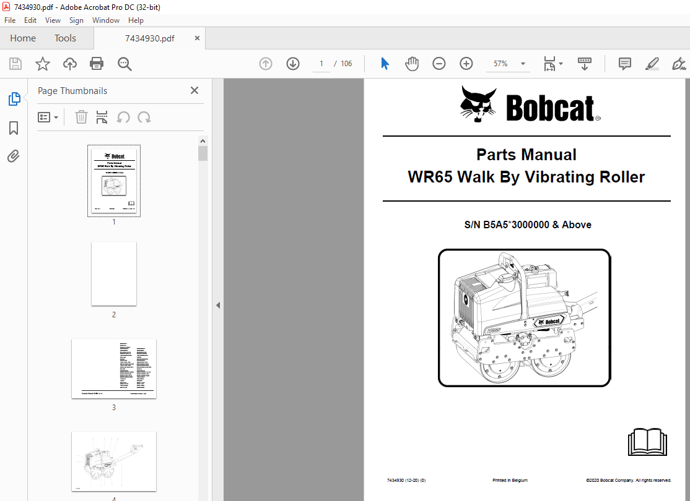
Task: Click the Fit page width icon
Action: 549,64
